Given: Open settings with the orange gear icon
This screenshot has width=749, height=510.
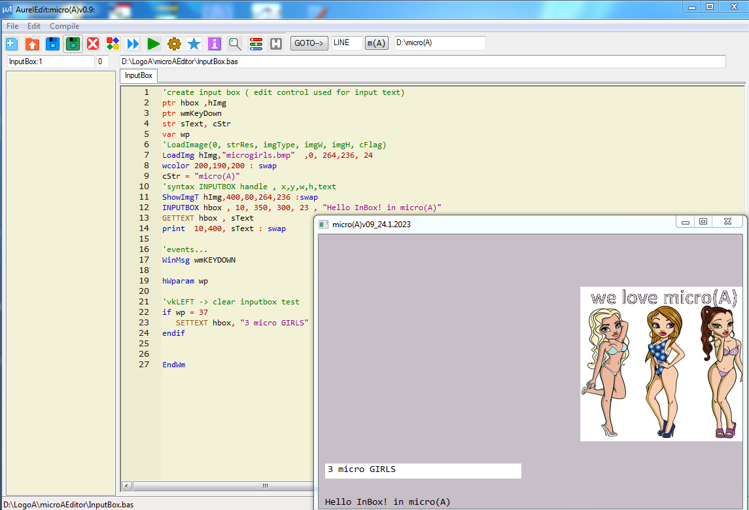Looking at the screenshot, I should (x=175, y=44).
